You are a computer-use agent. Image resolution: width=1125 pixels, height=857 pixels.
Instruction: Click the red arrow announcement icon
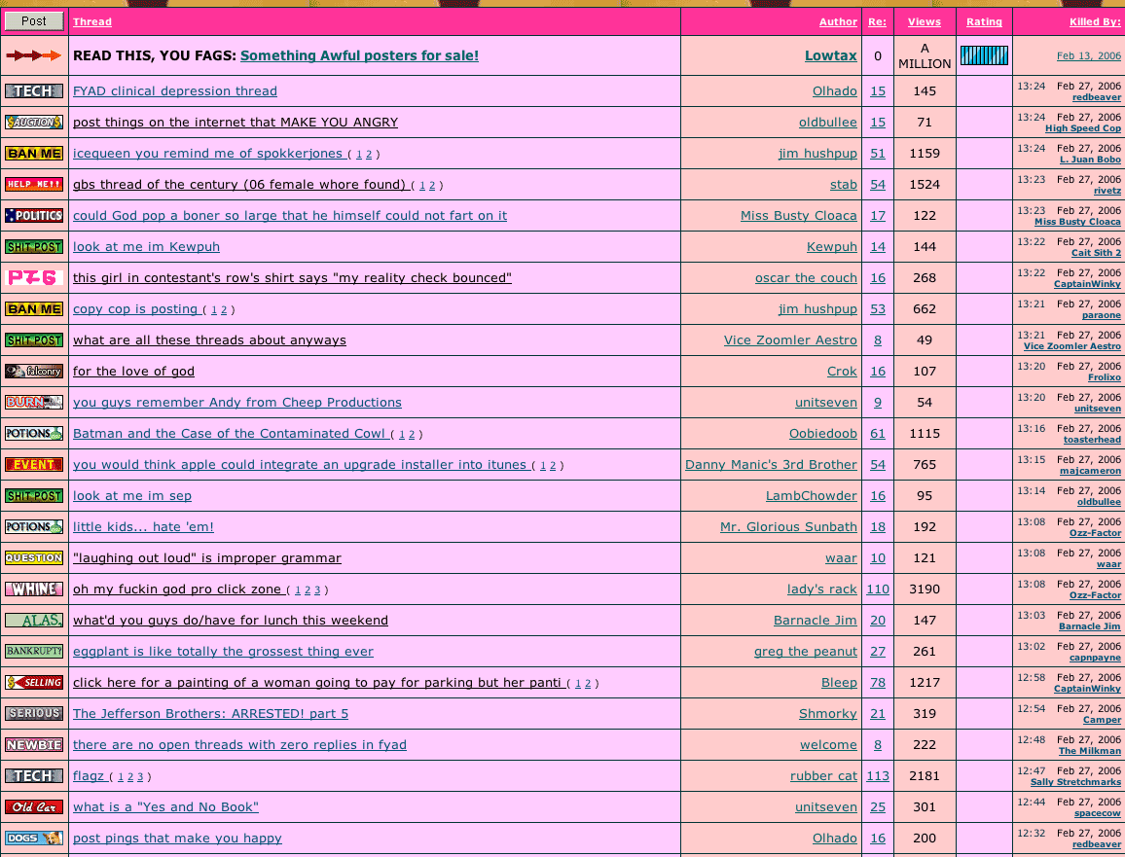(34, 55)
